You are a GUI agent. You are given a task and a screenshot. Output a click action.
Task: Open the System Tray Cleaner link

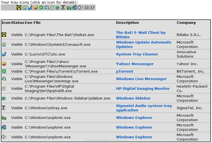point(137,54)
